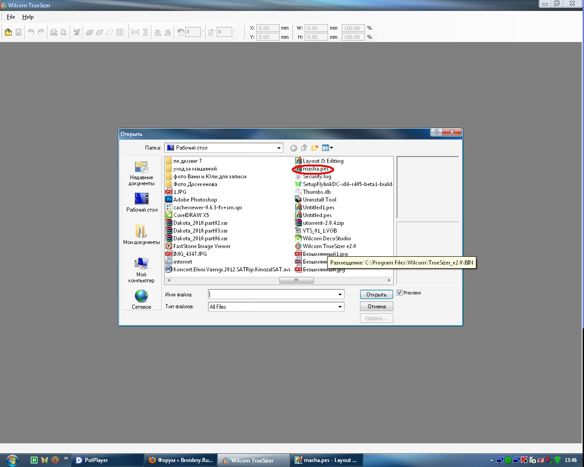Select the Thumbs.db file
The height and width of the screenshot is (467, 584).
click(x=313, y=192)
